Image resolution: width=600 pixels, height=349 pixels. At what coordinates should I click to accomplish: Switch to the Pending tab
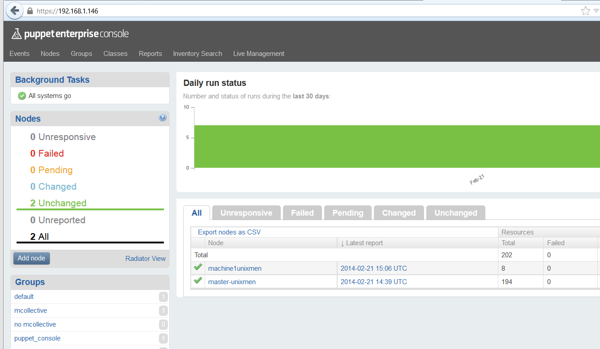pos(348,213)
